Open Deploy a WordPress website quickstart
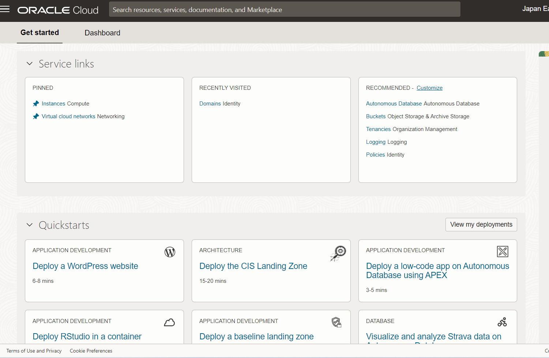This screenshot has height=358, width=549. (85, 266)
